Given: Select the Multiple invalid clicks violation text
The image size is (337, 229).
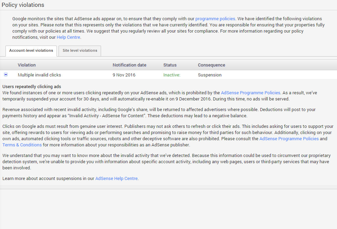Looking at the screenshot, I should click(39, 75).
